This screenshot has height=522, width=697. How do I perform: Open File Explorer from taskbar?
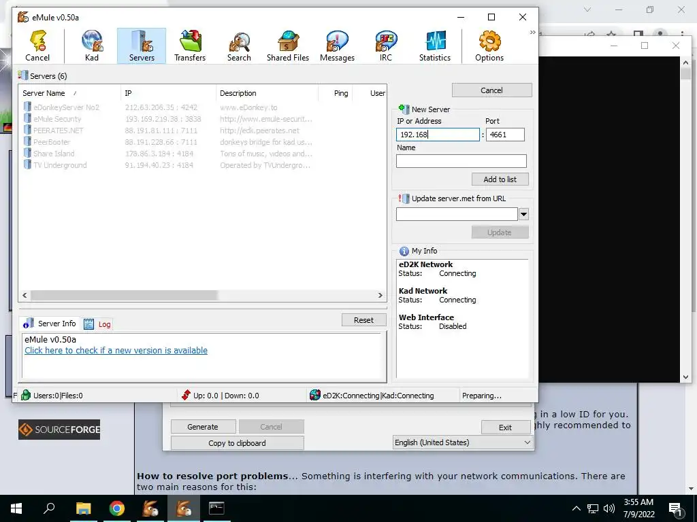[x=83, y=508]
